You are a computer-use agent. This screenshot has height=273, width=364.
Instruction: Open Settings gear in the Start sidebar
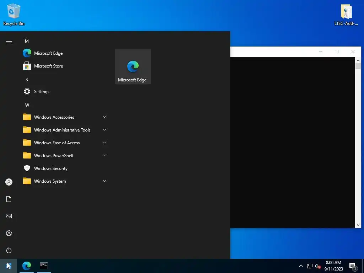[9, 233]
